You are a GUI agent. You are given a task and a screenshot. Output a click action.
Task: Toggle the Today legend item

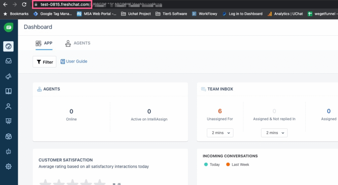point(212,165)
